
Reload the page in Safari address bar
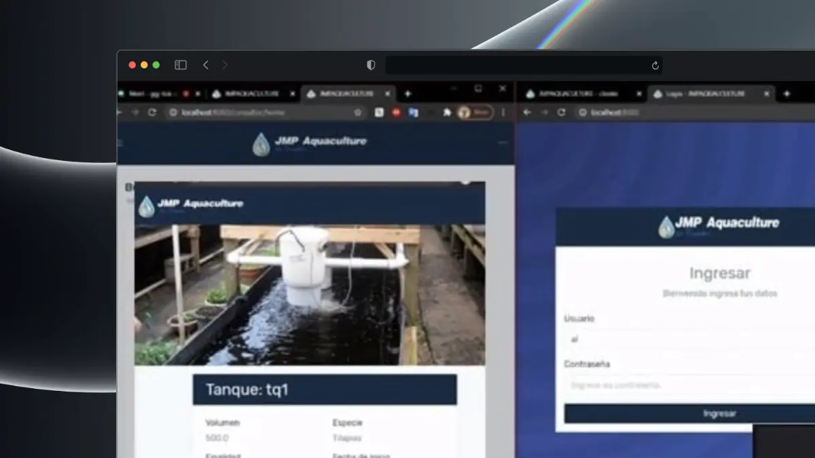(x=655, y=66)
